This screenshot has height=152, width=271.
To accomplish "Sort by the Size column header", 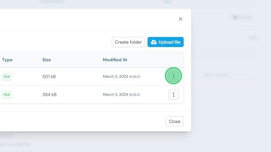I will point(47,60).
